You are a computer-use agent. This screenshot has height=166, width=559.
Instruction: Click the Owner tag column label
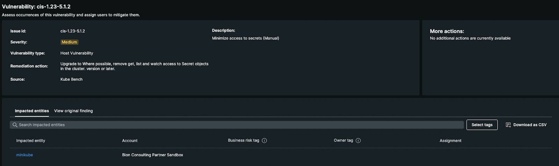pyautogui.click(x=343, y=141)
